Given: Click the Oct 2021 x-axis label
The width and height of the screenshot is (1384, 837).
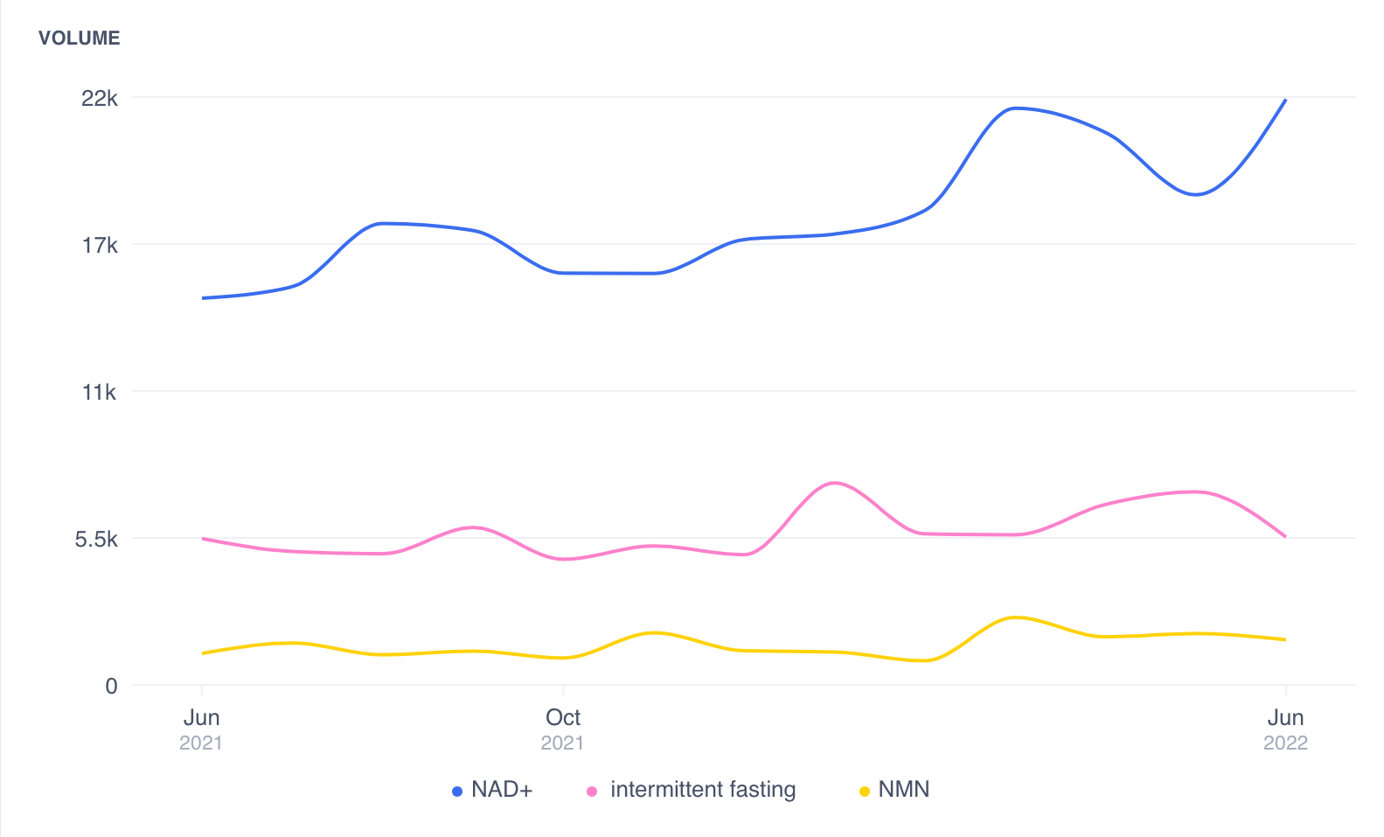Looking at the screenshot, I should click(562, 729).
